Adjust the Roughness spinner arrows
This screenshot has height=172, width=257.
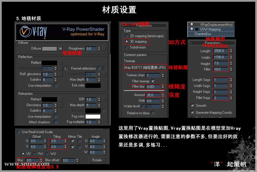point(99,49)
